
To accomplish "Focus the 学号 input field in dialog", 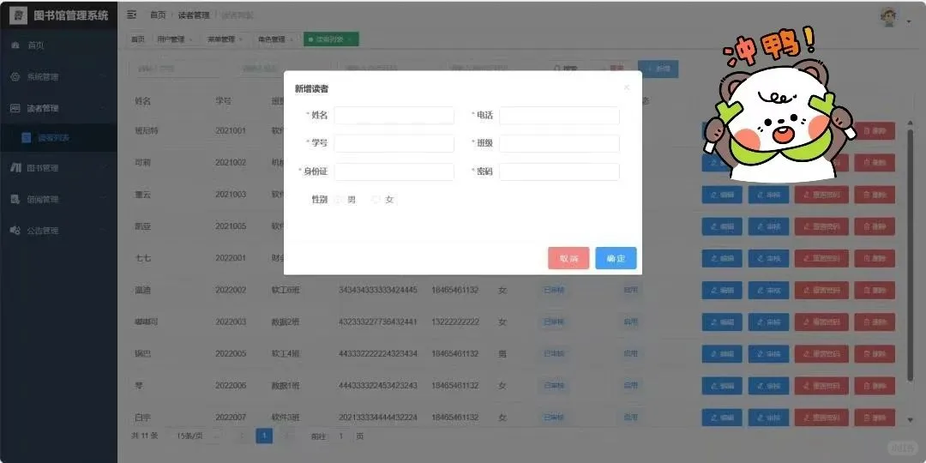I will (394, 143).
